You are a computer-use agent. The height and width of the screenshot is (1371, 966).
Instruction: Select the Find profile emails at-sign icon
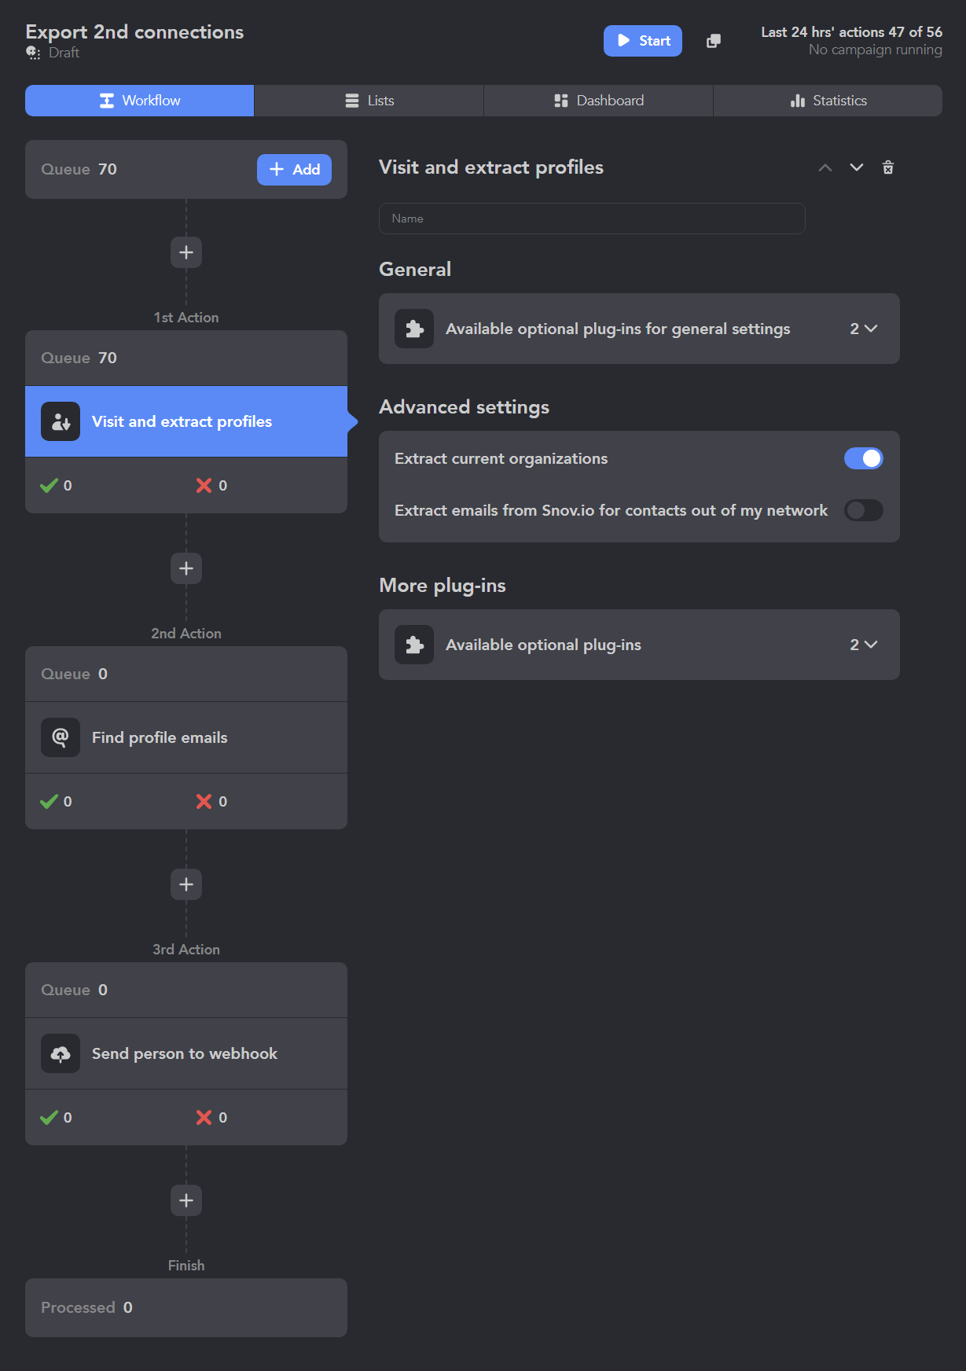61,737
